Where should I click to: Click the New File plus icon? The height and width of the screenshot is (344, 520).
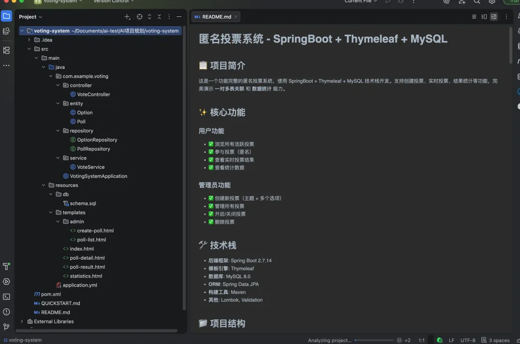(x=127, y=16)
